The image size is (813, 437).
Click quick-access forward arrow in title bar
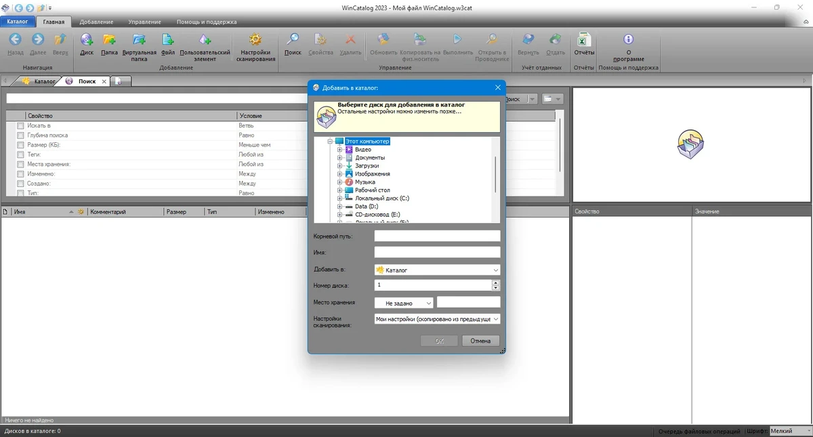click(x=29, y=7)
